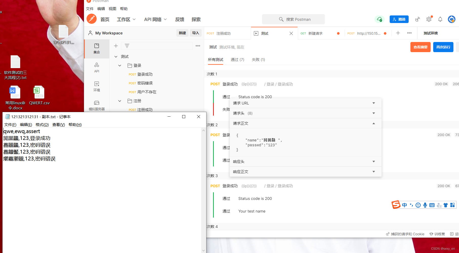Close the 测试 runner tab
459x253 pixels.
coord(291,33)
